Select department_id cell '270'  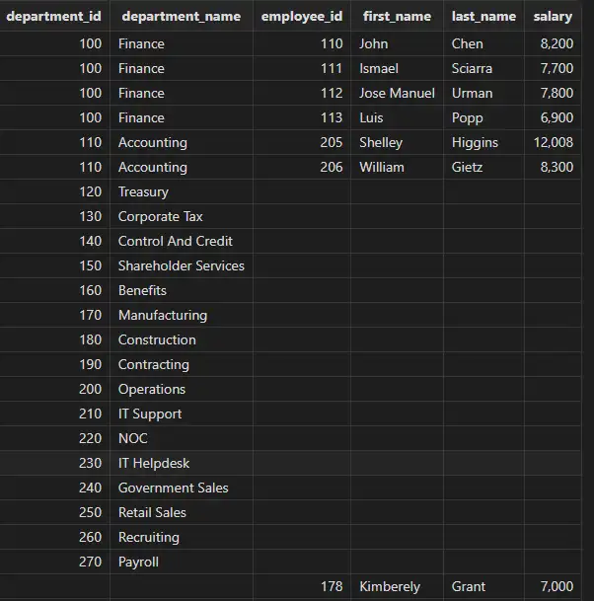pyautogui.click(x=54, y=562)
